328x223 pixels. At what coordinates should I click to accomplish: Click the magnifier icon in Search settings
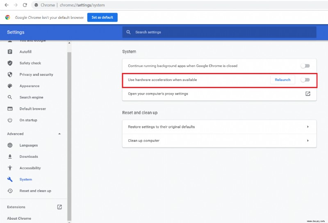[x=128, y=32]
